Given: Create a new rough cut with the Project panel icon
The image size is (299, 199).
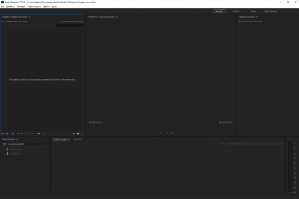Looking at the screenshot, I should (x=74, y=134).
